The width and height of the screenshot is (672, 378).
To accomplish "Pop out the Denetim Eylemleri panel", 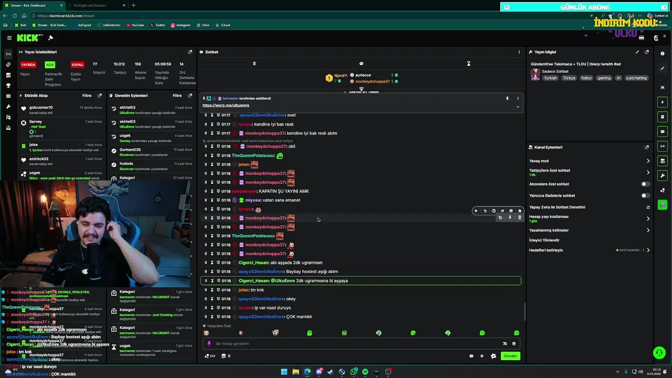I will pyautogui.click(x=190, y=96).
